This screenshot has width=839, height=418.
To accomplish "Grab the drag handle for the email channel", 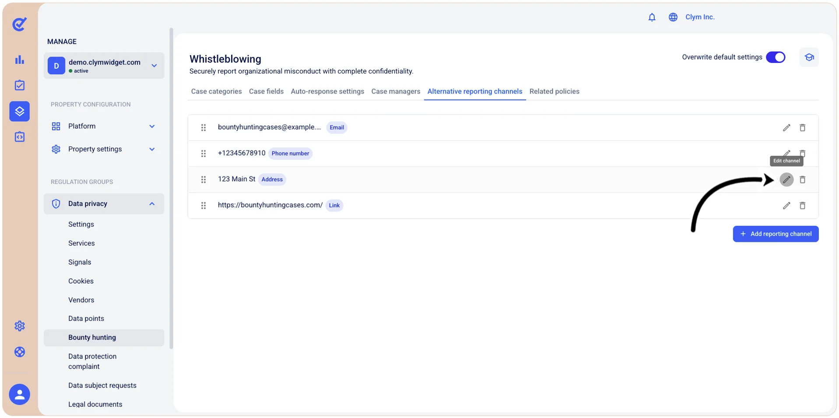I will [204, 128].
